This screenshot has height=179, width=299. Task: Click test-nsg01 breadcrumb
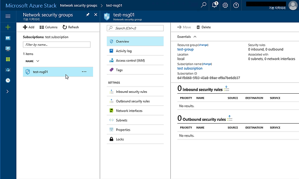pos(114,5)
